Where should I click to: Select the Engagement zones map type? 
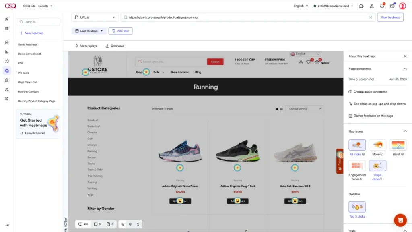tap(357, 166)
